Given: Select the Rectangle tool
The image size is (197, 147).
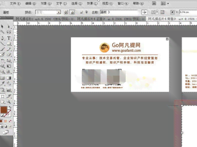Looking at the screenshot, I should click(x=9, y=44).
